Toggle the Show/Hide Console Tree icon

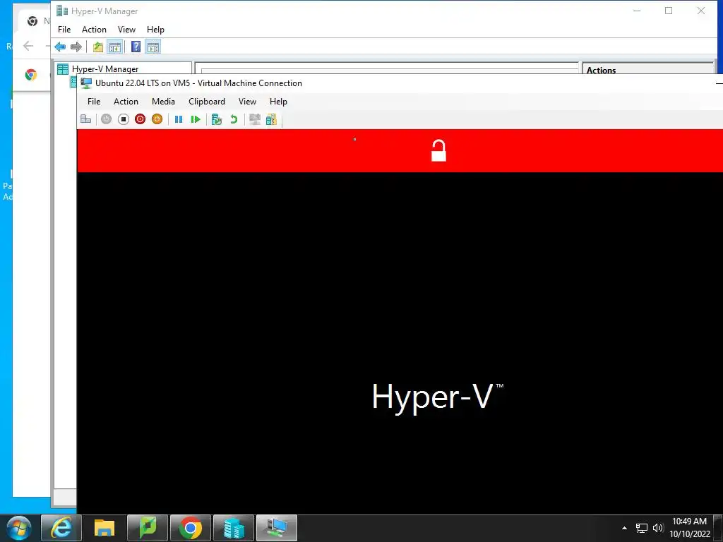tap(115, 47)
